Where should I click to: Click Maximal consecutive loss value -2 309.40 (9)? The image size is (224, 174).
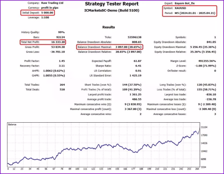point(207,109)
